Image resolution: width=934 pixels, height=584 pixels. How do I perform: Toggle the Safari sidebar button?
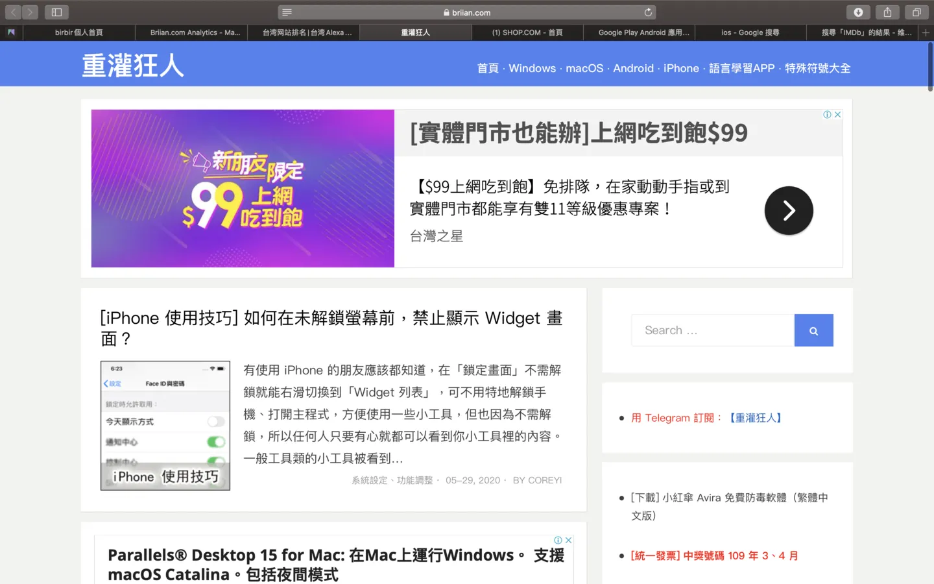[56, 12]
